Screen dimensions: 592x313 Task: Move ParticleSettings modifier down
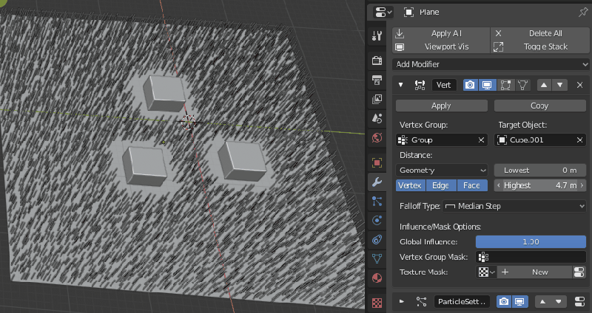(x=559, y=302)
